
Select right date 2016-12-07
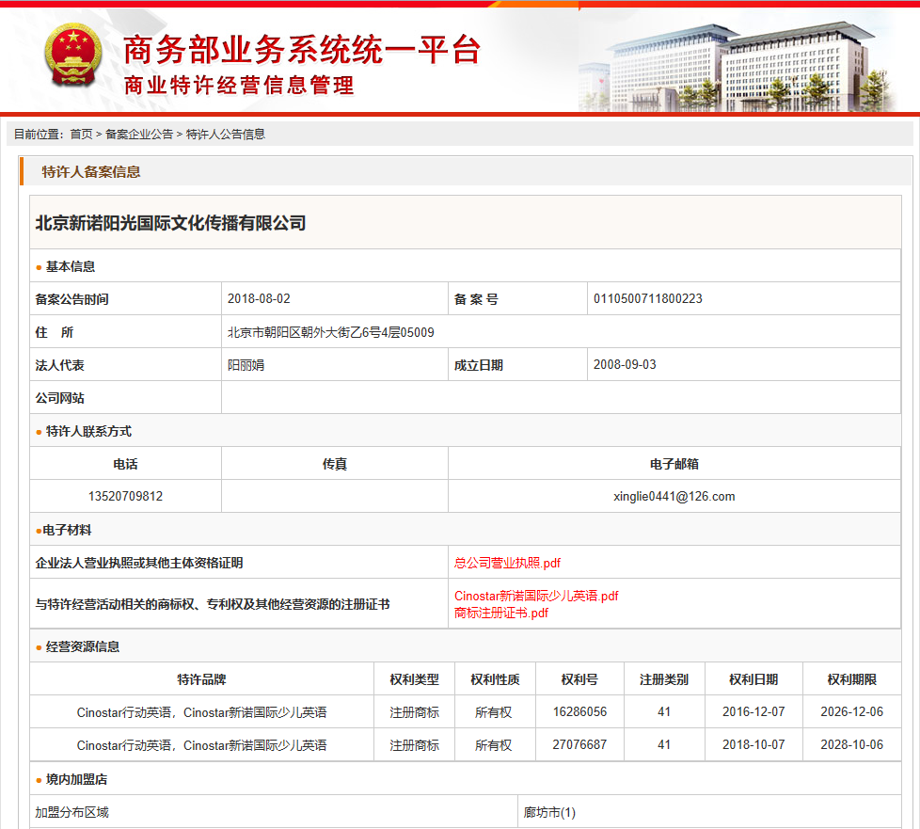pyautogui.click(x=753, y=711)
